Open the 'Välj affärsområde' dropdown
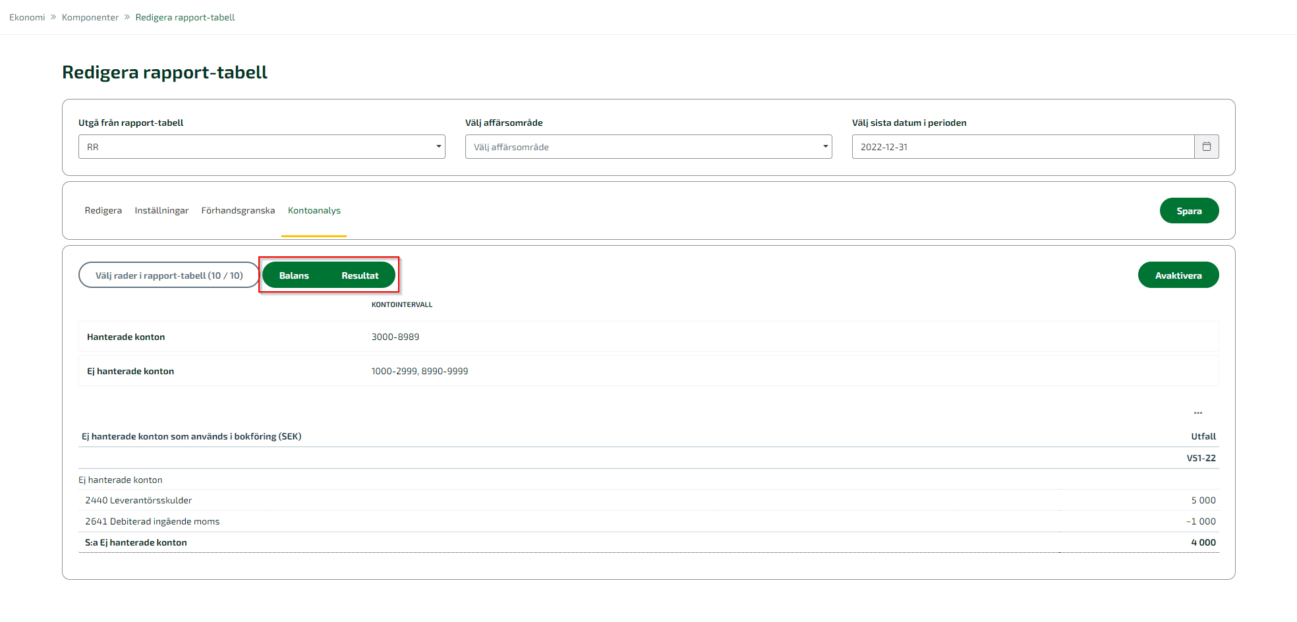This screenshot has height=622, width=1297. 648,147
